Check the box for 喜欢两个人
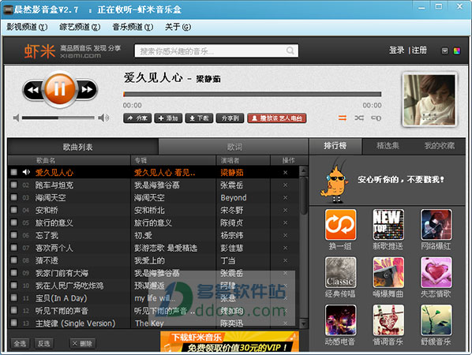The height and width of the screenshot is (355, 472). point(14,248)
